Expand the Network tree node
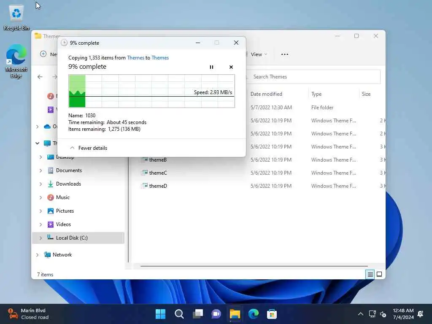This screenshot has width=432, height=324. pyautogui.click(x=38, y=255)
